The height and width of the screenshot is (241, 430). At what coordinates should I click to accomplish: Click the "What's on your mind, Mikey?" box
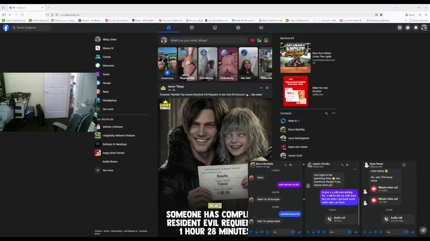[x=208, y=41]
